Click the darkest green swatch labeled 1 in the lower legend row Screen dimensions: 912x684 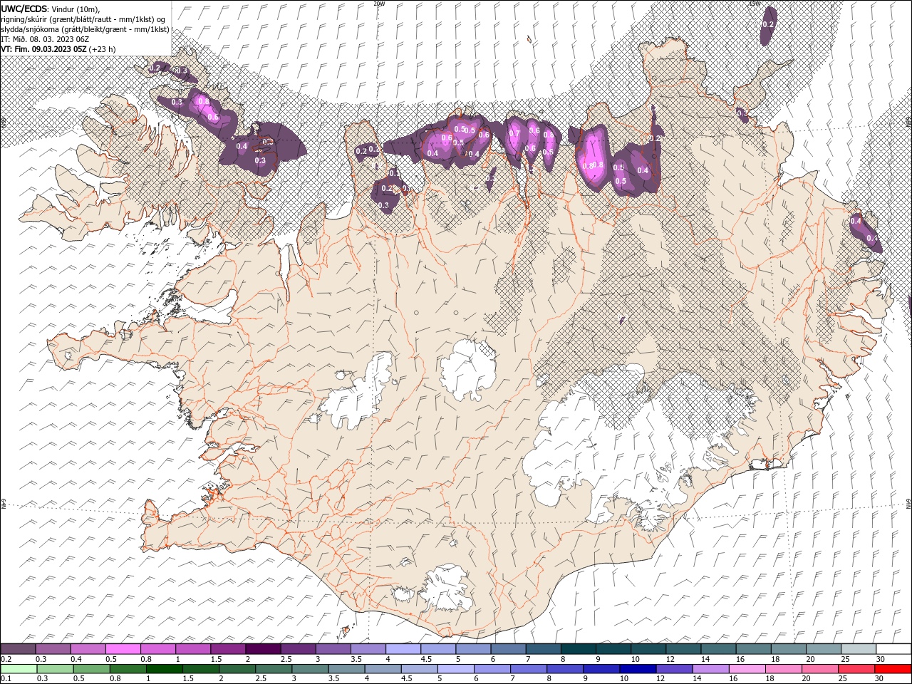click(x=164, y=668)
